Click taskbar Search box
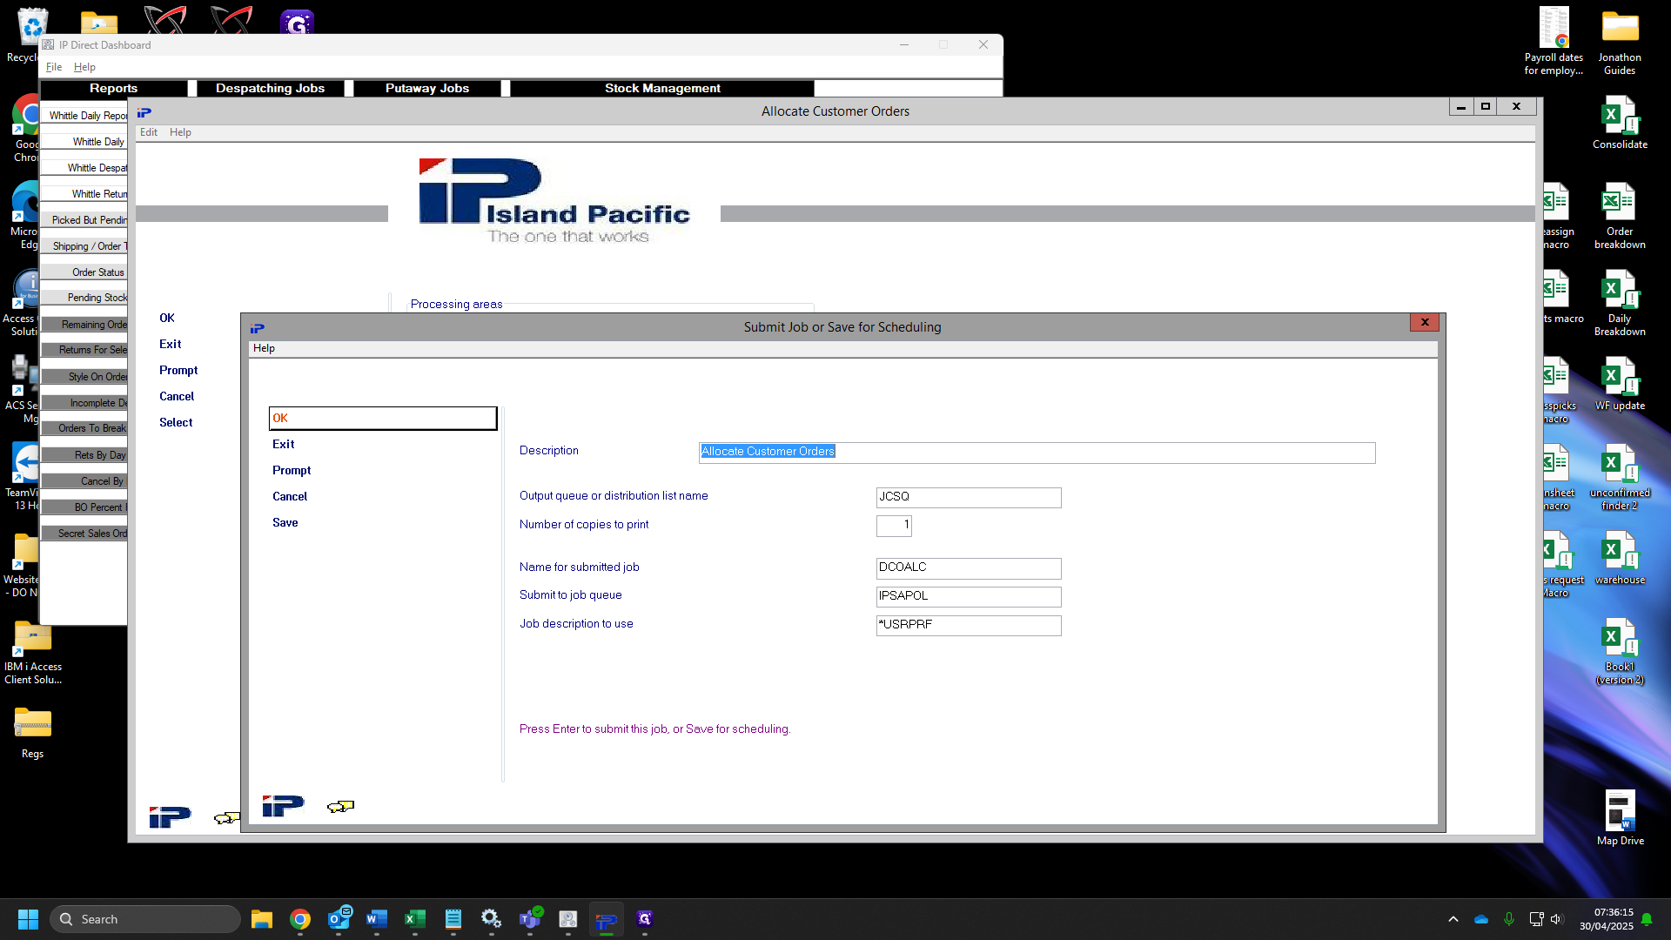 pos(145,919)
